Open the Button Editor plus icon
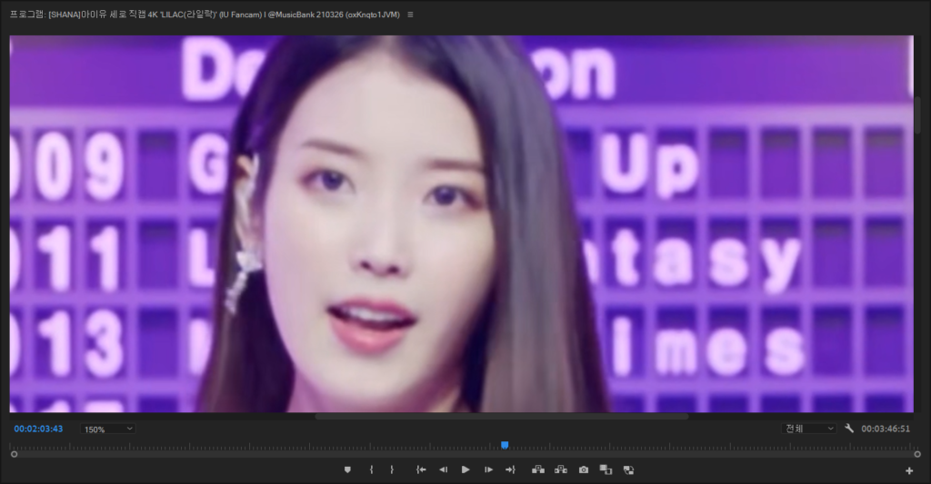Screen dimensions: 931x484 point(909,470)
